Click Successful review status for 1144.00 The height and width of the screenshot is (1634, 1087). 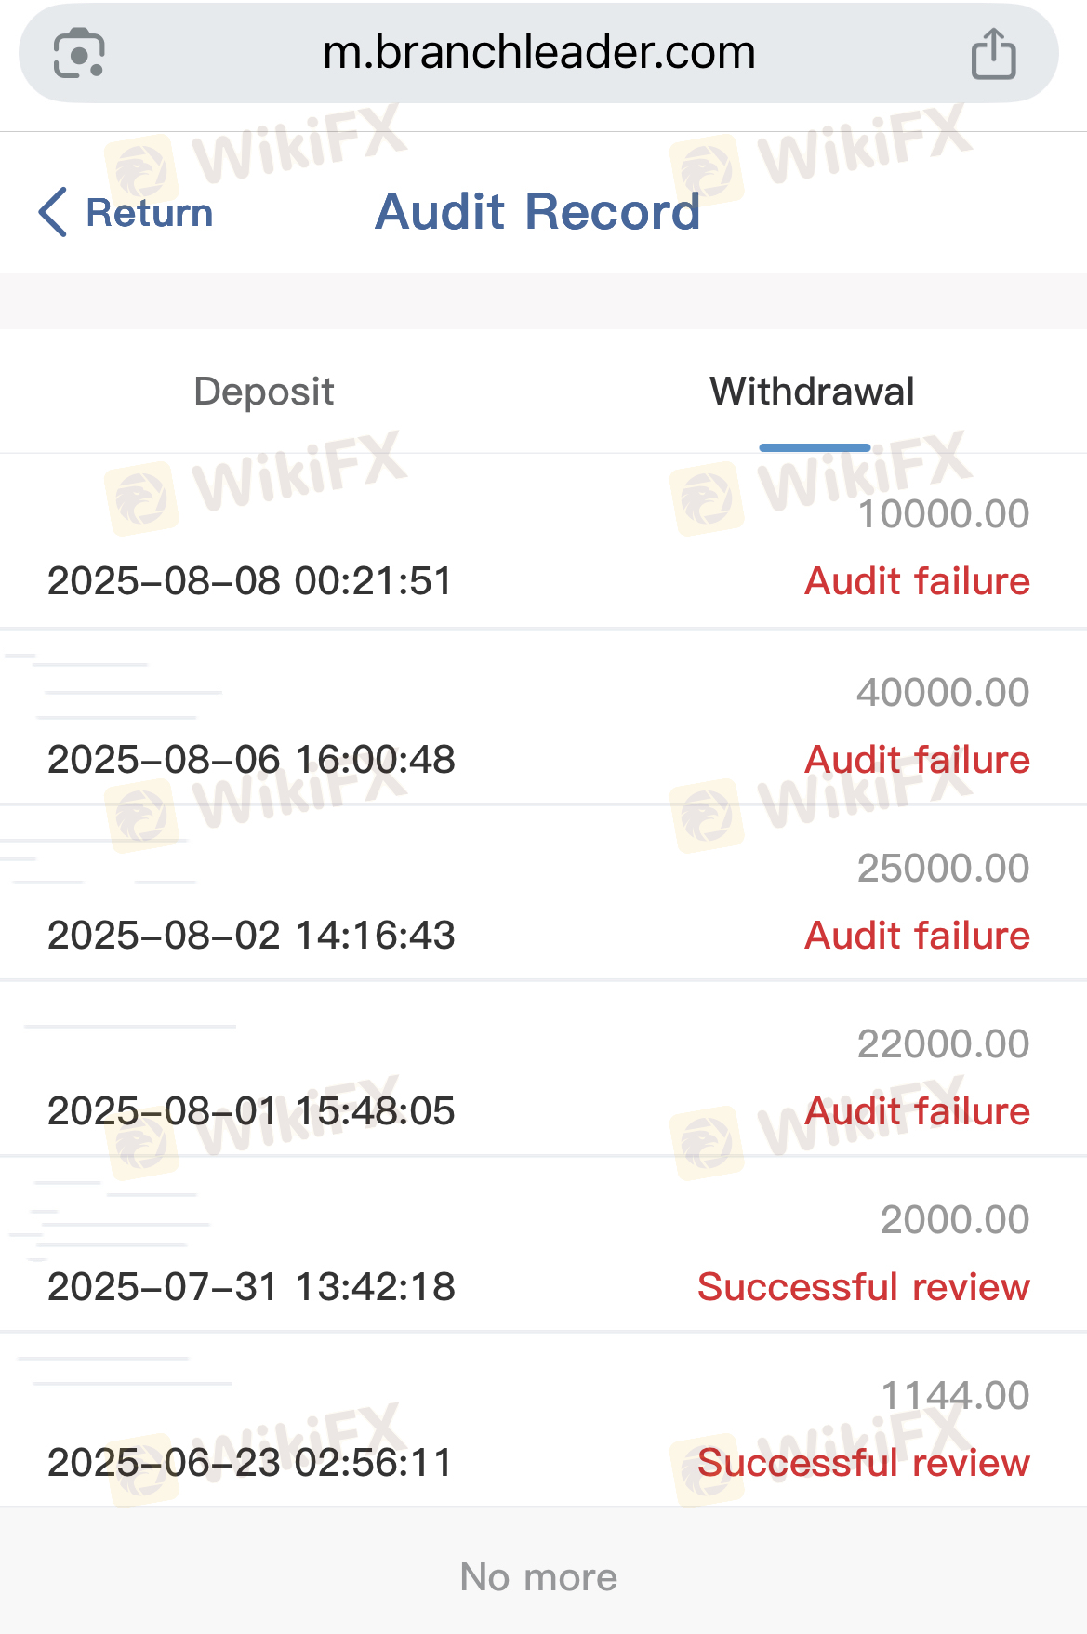pos(864,1463)
